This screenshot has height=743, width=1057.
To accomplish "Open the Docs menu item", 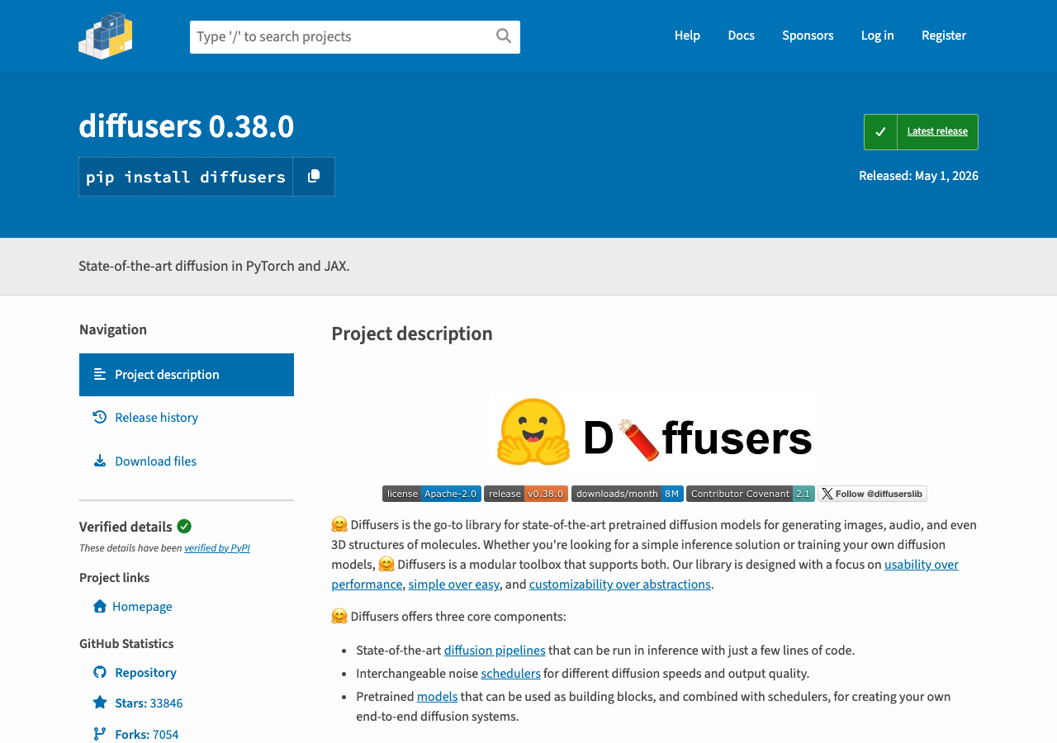I will [741, 35].
